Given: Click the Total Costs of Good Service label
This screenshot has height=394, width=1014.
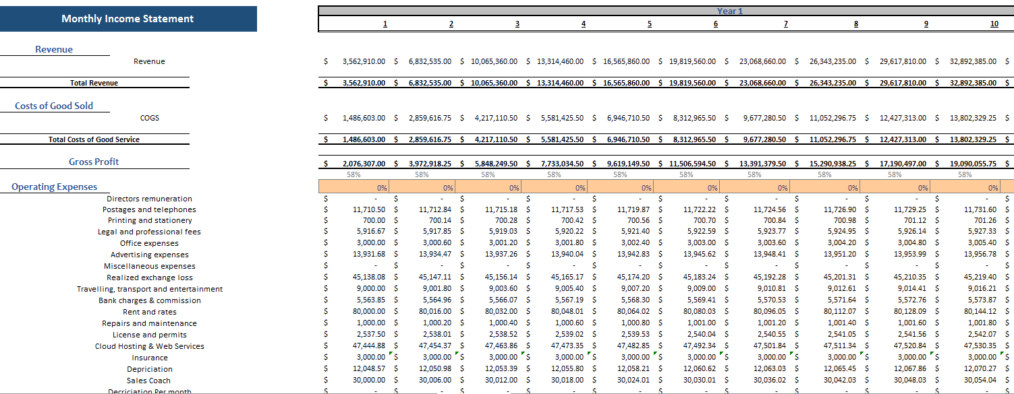Looking at the screenshot, I should click(94, 139).
